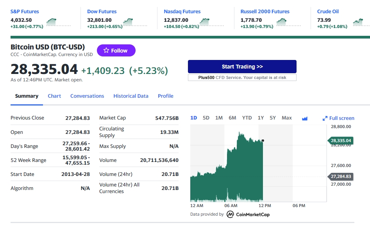
Task: Click the star icon in Follow button
Action: (x=106, y=50)
